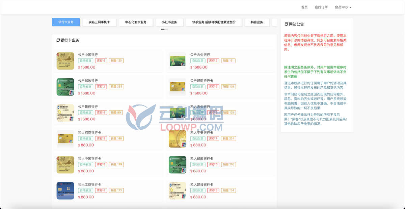The width and height of the screenshot is (405, 209).
Task: Click 库存 8 badge under 私人中国银行卡
Action: coord(101,164)
